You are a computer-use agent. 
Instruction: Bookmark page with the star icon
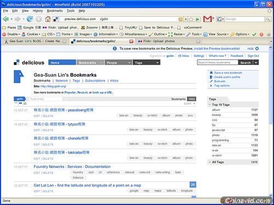click(191, 19)
